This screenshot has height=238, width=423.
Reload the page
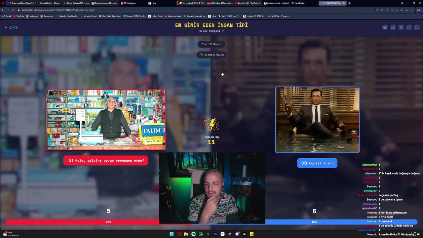click(x=13, y=10)
